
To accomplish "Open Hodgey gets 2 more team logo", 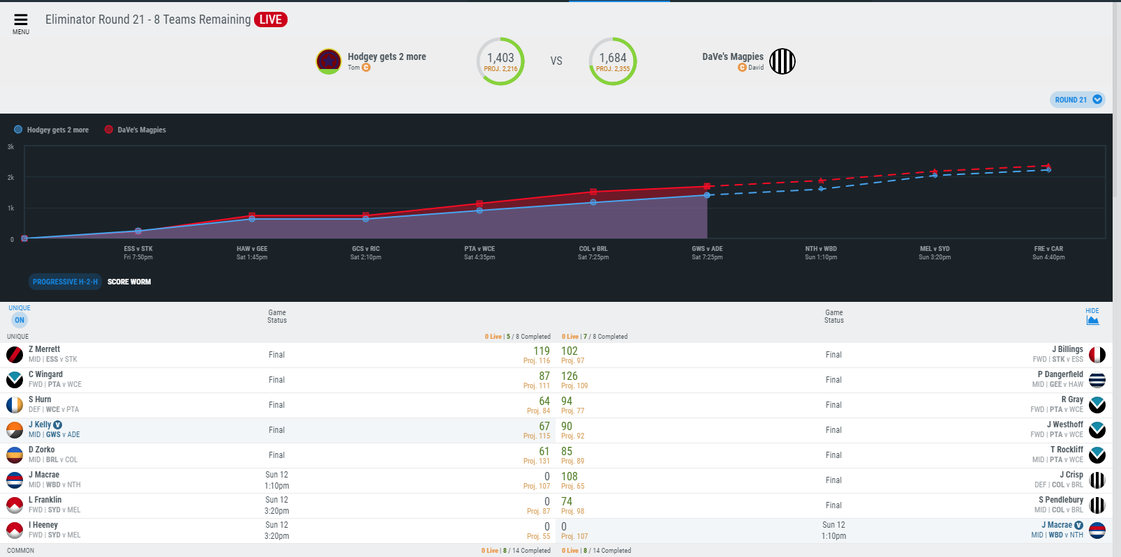I will click(x=329, y=61).
